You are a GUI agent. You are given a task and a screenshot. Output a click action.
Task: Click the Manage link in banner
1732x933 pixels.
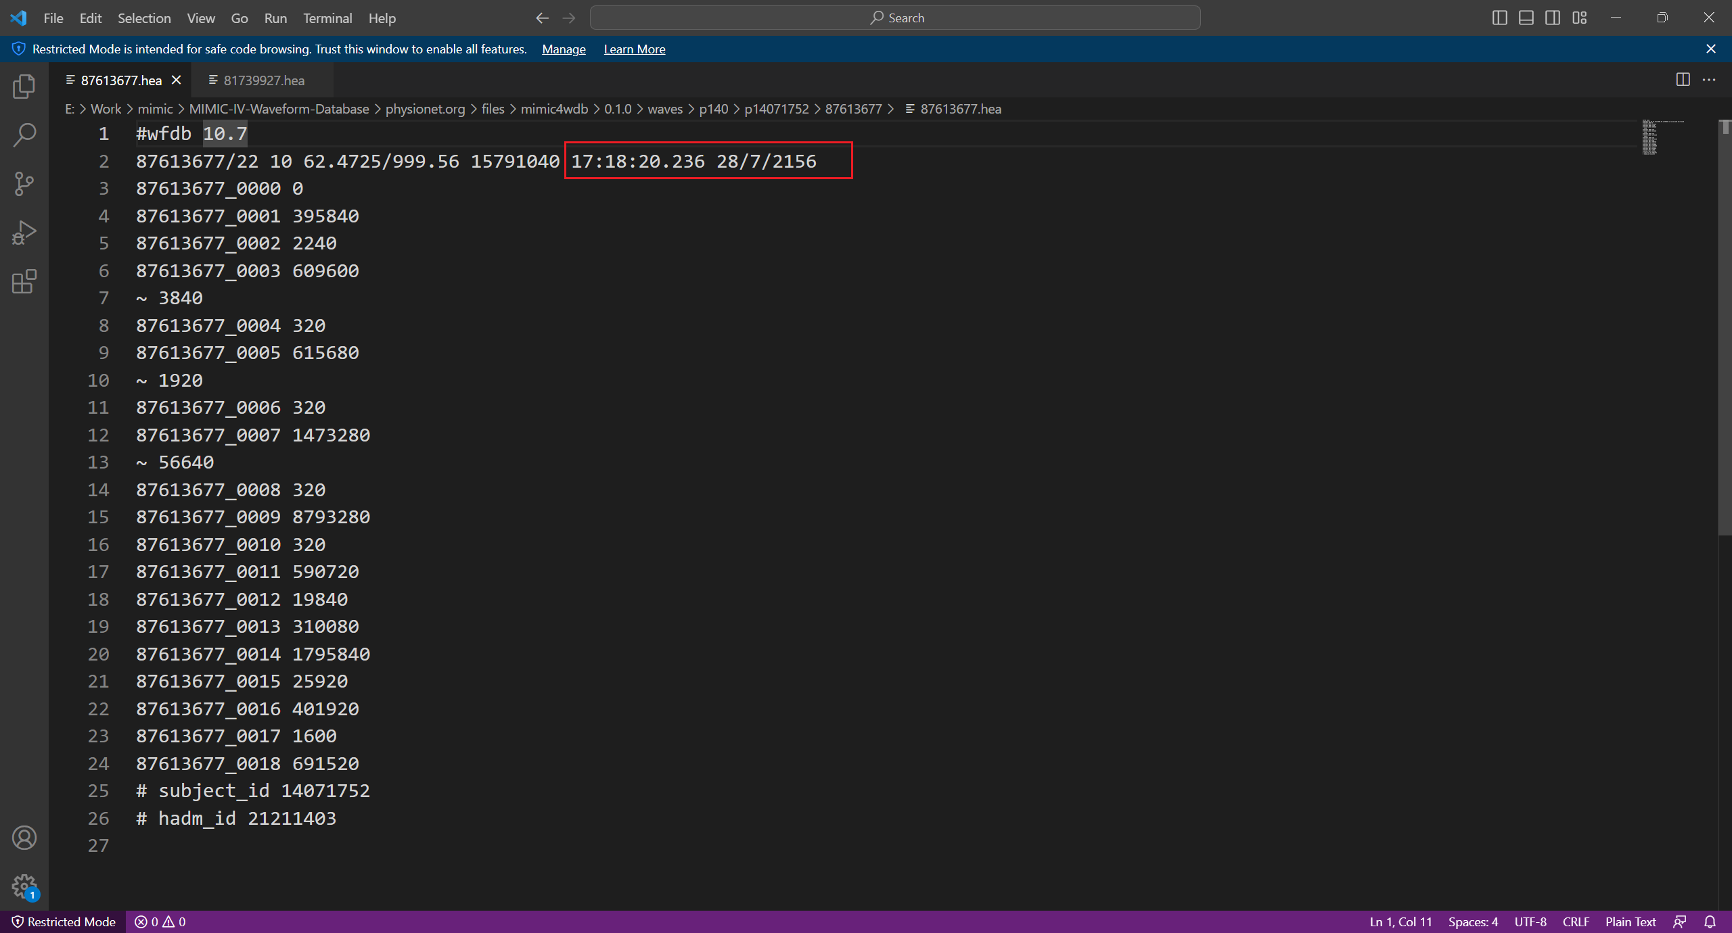point(564,49)
